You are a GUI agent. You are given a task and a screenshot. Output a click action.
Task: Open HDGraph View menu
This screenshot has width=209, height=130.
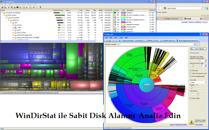[116, 38]
